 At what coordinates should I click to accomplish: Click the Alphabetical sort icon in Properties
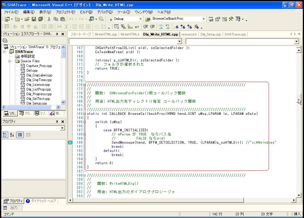click(x=12, y=135)
